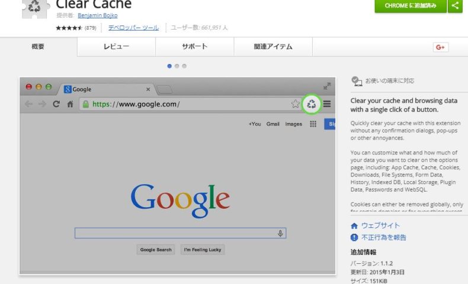468x284 pixels.
Task: Click the Images link in preview
Action: [293, 124]
